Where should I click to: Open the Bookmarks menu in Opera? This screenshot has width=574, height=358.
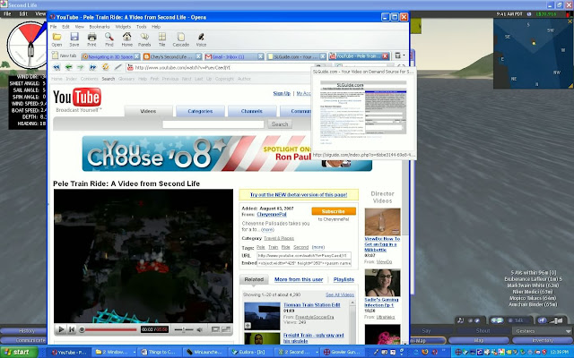click(100, 27)
